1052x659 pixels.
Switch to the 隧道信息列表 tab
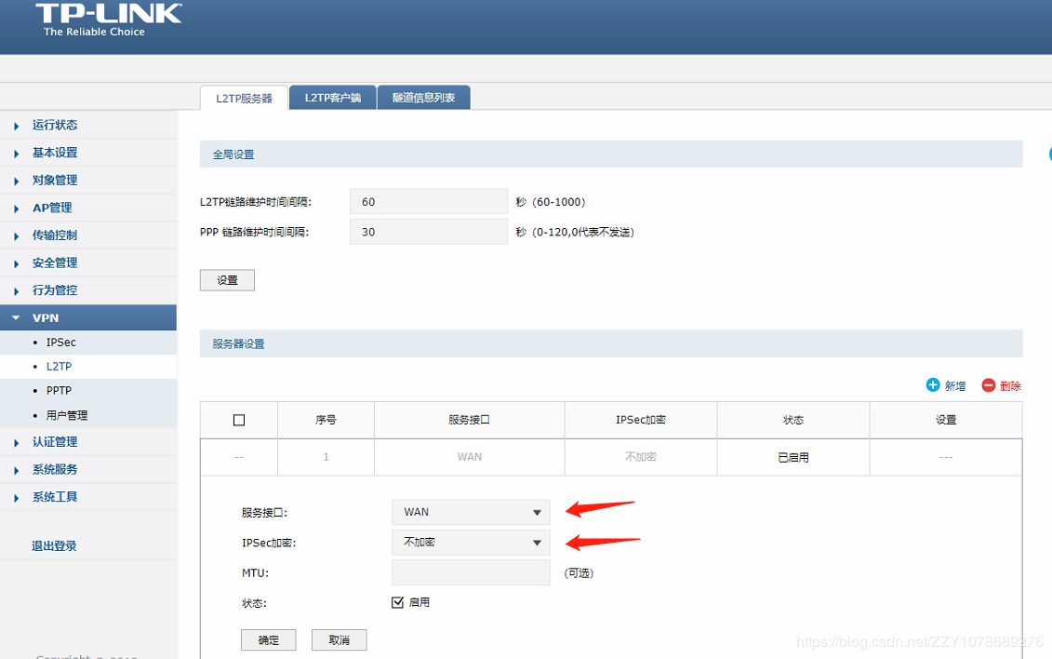424,98
